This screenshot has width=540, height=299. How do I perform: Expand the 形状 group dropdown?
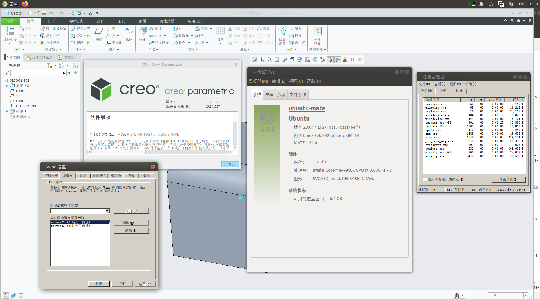(x=153, y=50)
